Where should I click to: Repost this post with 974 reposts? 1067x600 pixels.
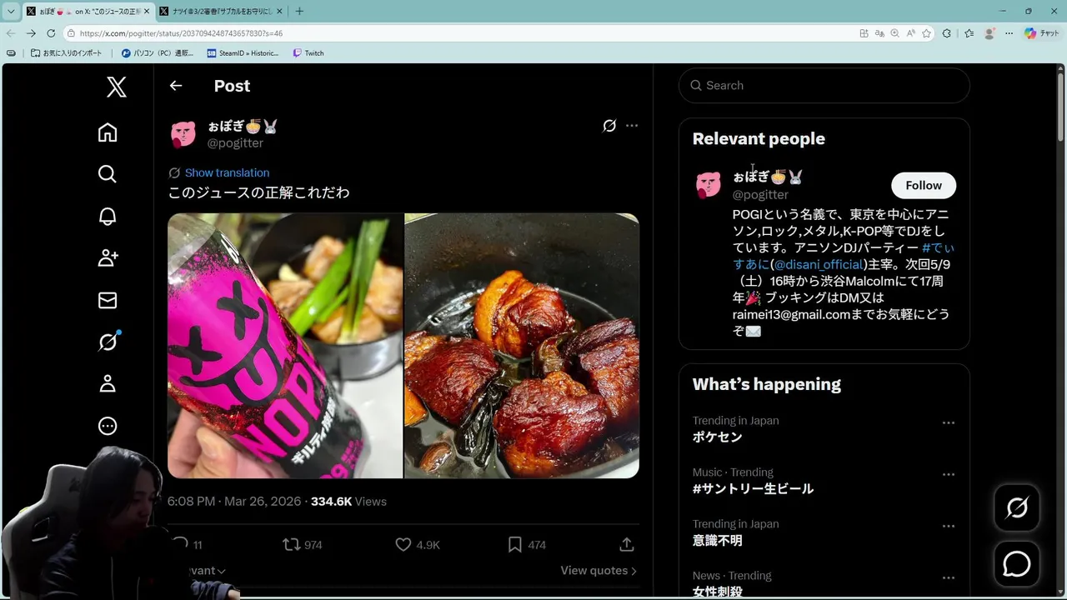coord(302,544)
